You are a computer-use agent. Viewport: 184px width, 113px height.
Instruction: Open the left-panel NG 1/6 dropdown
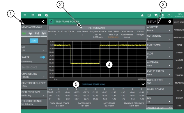pyautogui.click(x=34, y=49)
